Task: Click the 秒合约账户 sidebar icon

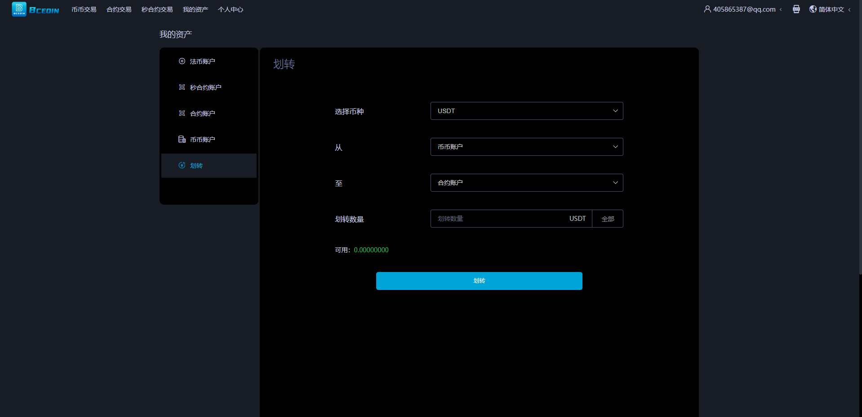Action: (x=182, y=88)
